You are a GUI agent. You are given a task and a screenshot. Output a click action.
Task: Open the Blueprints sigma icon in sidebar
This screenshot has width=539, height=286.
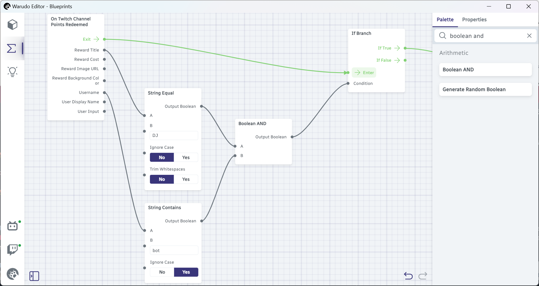(11, 48)
